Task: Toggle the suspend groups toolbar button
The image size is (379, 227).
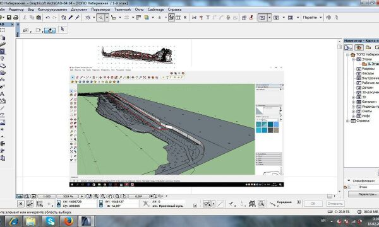Action: pos(171,18)
